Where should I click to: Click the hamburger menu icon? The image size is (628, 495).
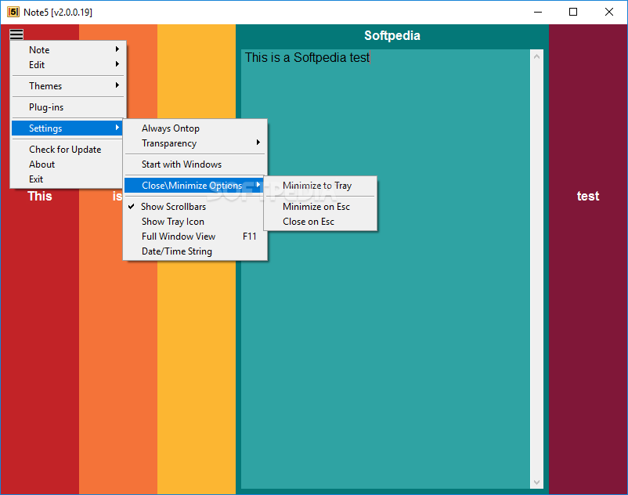tap(16, 34)
